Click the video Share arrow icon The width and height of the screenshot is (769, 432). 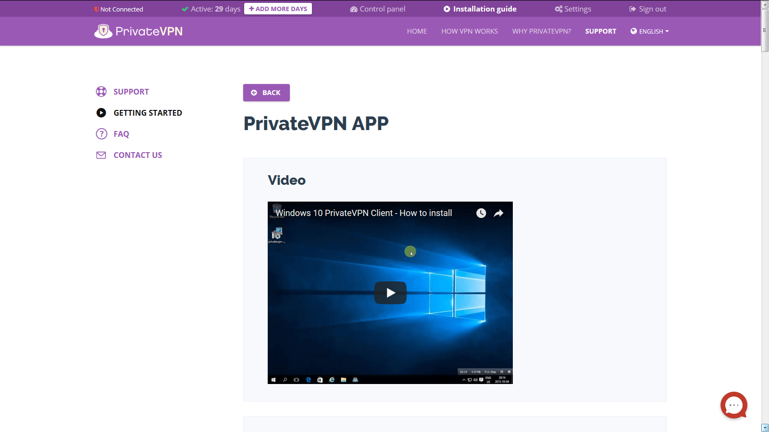click(x=498, y=213)
